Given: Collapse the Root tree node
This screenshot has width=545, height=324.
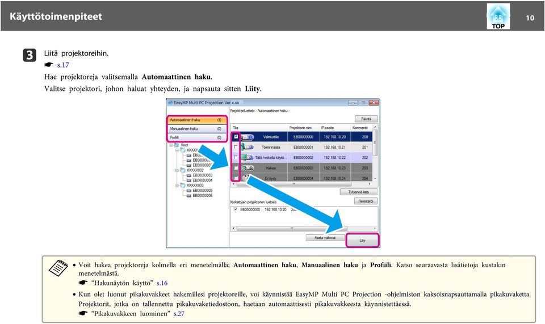Looking at the screenshot, I should point(171,145).
